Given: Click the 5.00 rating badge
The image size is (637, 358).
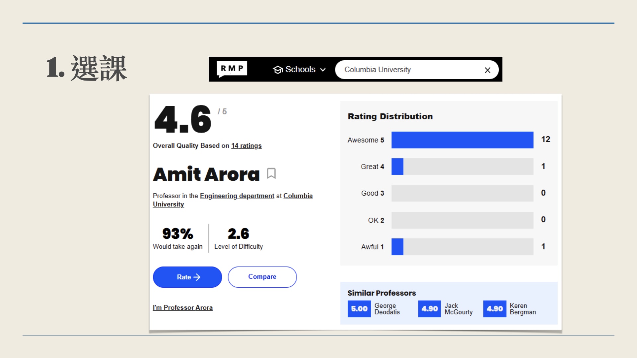Looking at the screenshot, I should 359,309.
